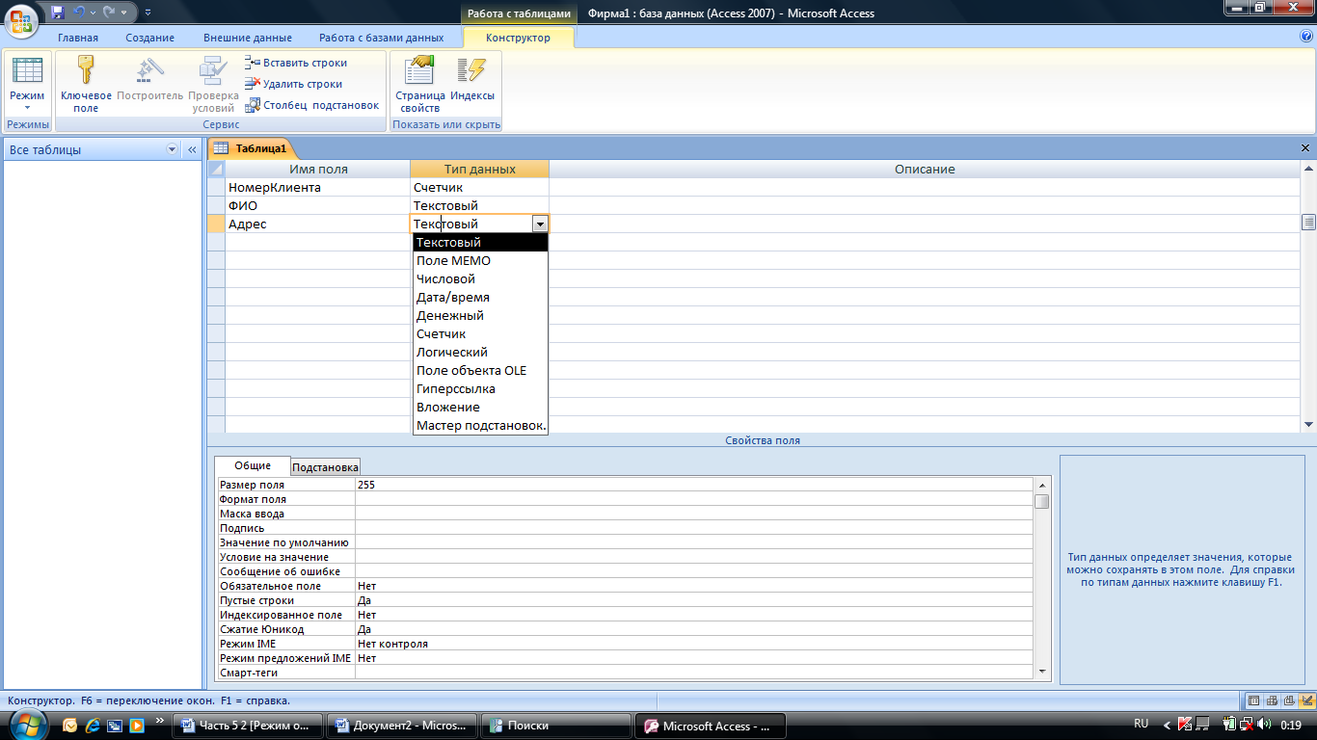
Task: Open the Работа с базами данных tab
Action: click(382, 38)
